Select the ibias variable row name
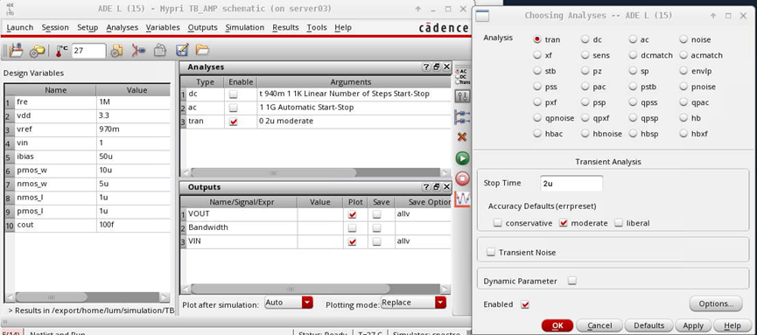This screenshot has height=335, width=757. pos(55,157)
